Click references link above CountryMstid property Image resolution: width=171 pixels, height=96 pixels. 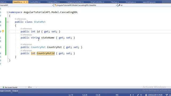[26, 51]
